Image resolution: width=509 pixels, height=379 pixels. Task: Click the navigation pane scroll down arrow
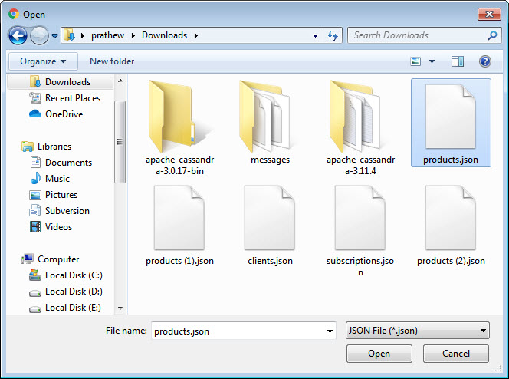coord(120,308)
